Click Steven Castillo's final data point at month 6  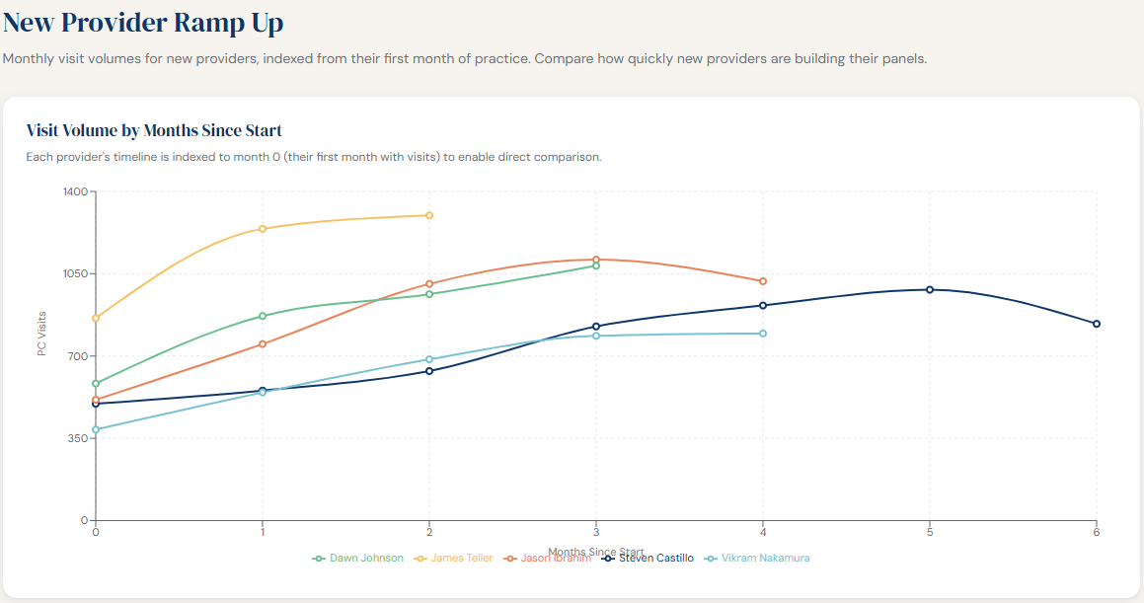pyautogui.click(x=1096, y=323)
